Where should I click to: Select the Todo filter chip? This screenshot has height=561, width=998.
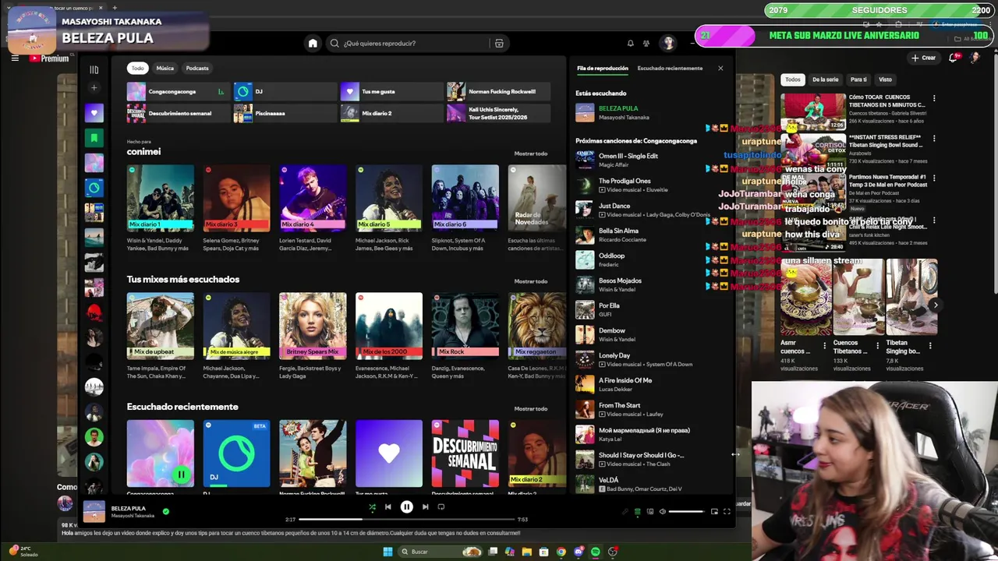[138, 68]
